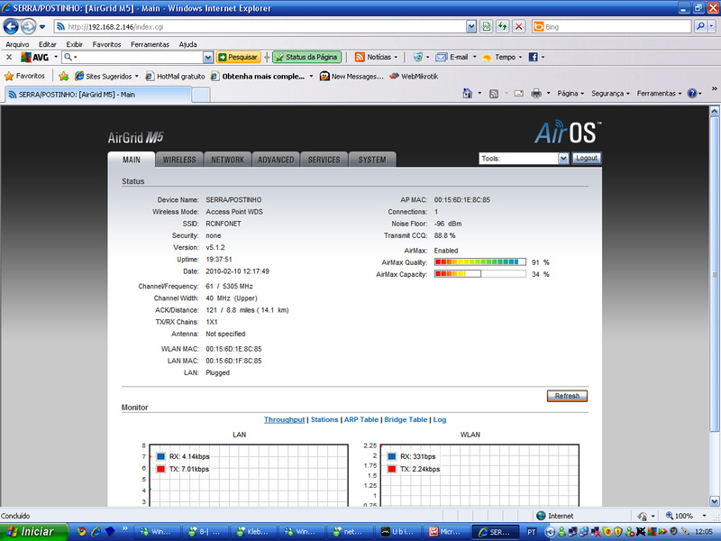Switch to the SYSTEM tab
This screenshot has width=721, height=541.
click(372, 160)
